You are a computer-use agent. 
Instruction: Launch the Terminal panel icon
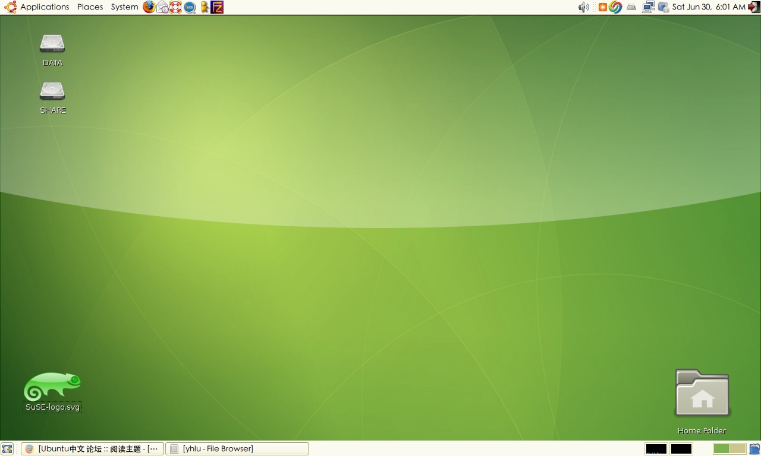click(x=190, y=7)
